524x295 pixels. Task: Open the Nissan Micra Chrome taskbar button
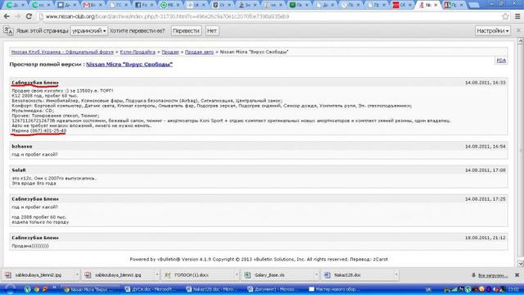(x=91, y=289)
